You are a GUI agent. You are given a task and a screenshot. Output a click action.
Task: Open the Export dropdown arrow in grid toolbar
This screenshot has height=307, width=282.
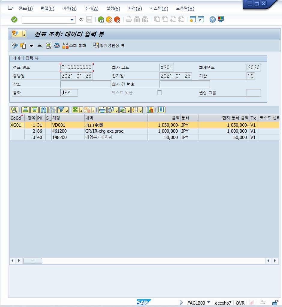[129, 110]
